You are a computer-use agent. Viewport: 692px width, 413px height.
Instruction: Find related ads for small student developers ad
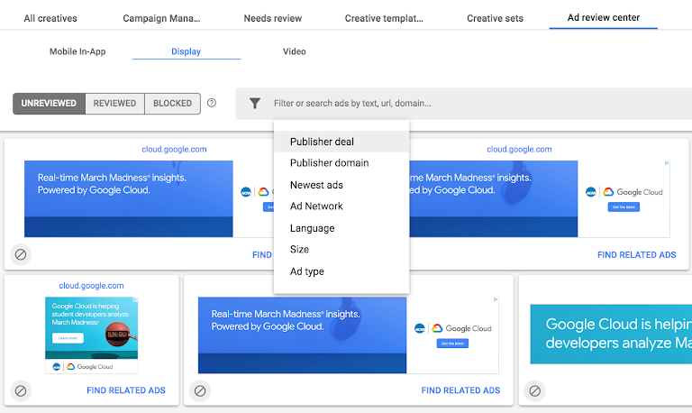point(126,390)
